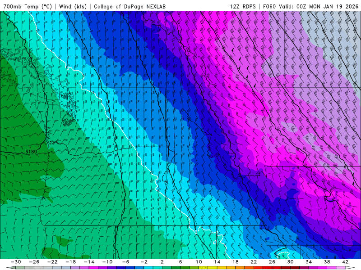Click the -26 color scale label
Screen dimensions: 361x270
[x=34, y=262]
